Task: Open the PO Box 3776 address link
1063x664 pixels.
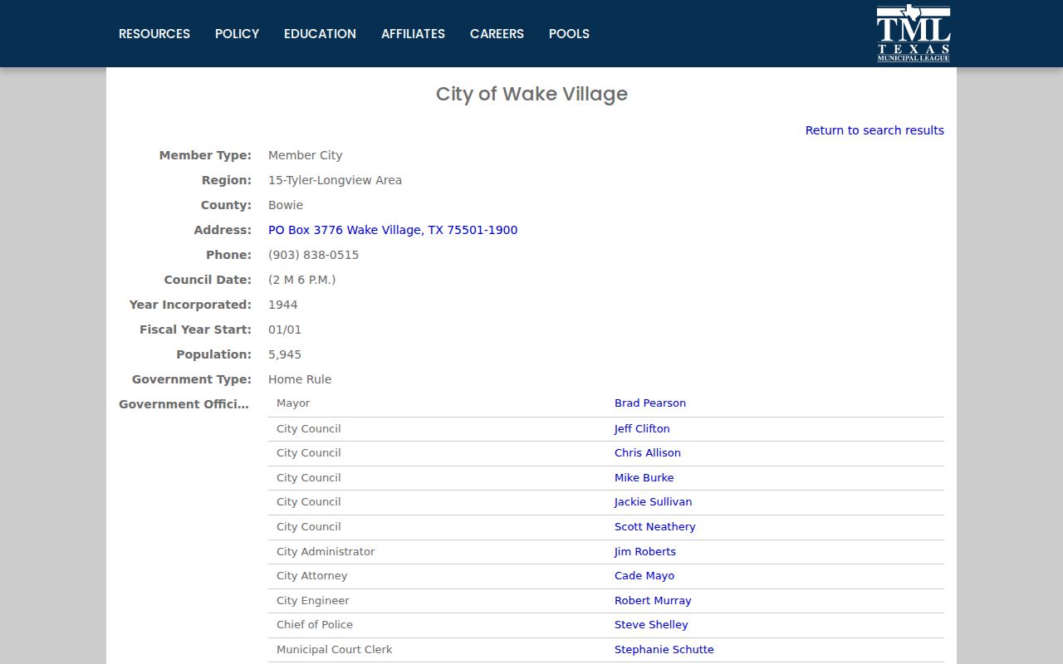Action: pos(393,230)
